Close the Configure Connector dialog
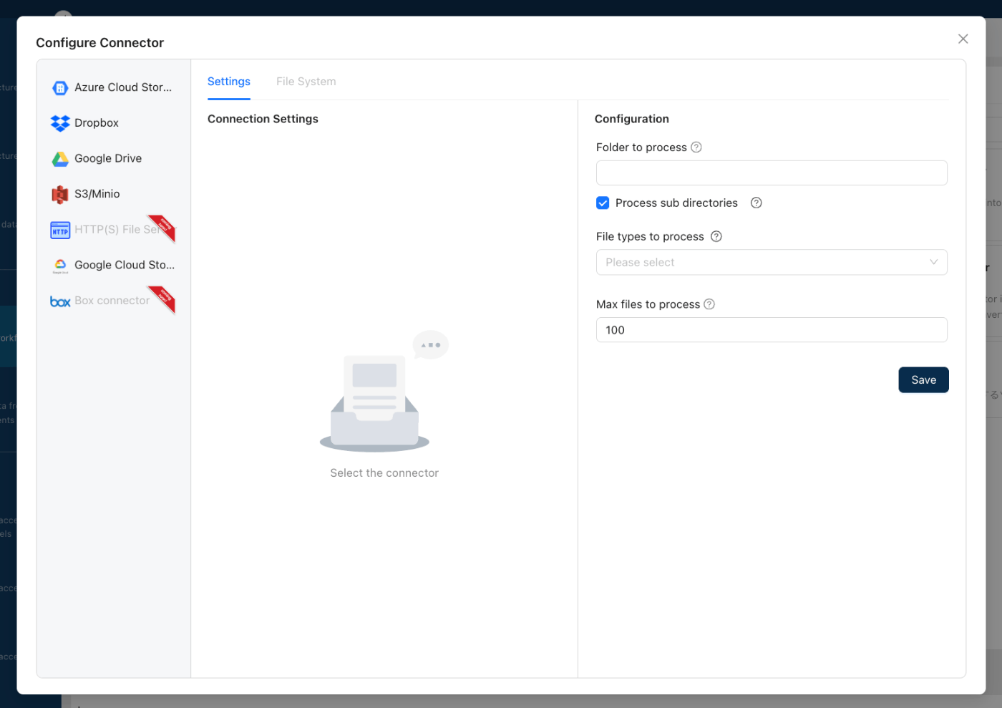Viewport: 1002px width, 708px height. 963,39
